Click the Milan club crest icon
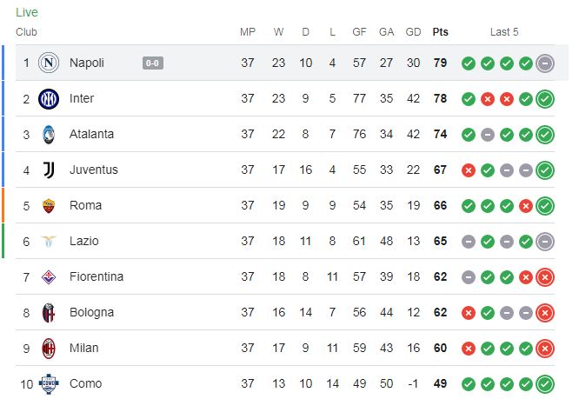Image resolution: width=579 pixels, height=399 pixels. (x=49, y=348)
